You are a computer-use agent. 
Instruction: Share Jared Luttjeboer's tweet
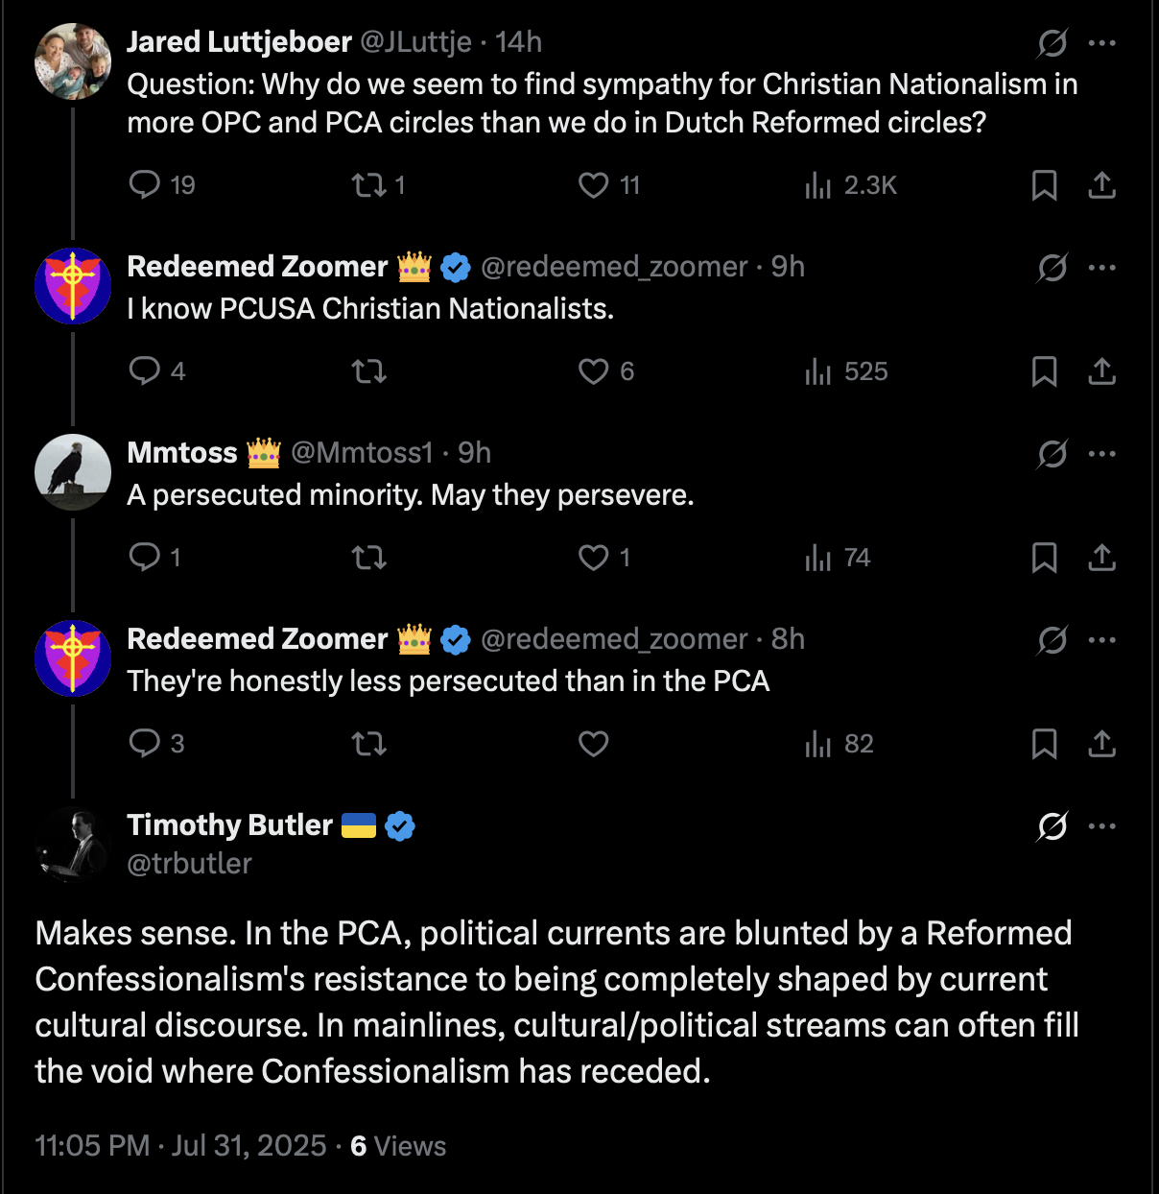(1102, 184)
